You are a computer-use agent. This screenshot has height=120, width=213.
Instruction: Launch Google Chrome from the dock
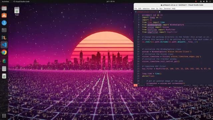coord(4,52)
